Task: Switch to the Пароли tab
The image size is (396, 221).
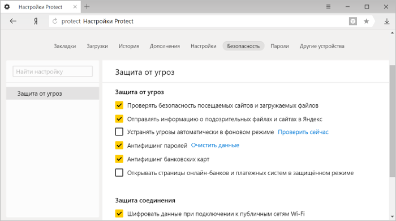Action: click(x=279, y=46)
